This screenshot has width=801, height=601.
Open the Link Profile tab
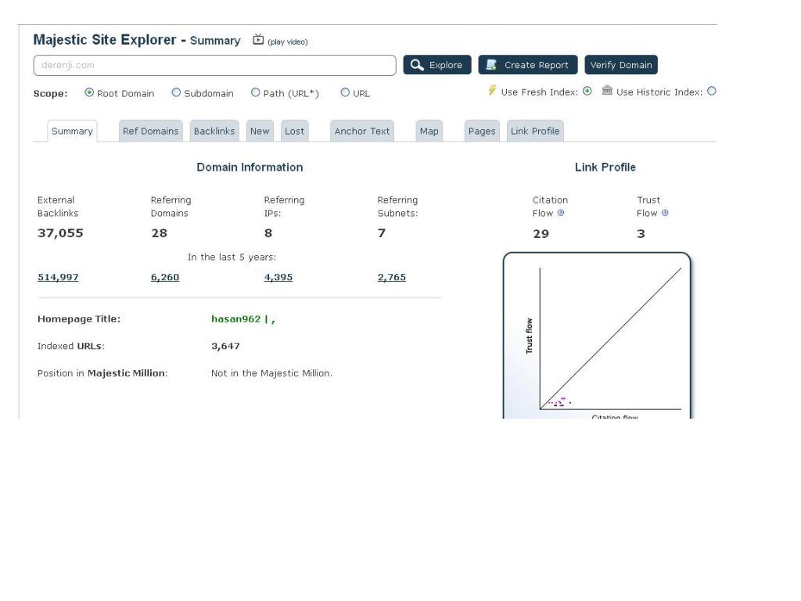535,131
